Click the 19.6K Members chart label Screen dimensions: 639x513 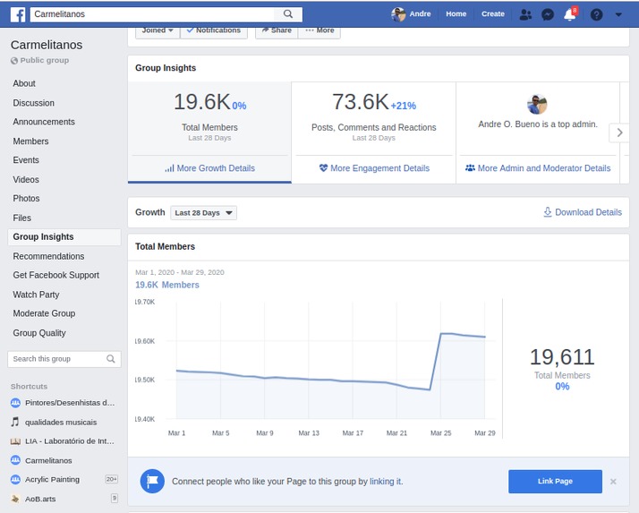click(x=167, y=285)
